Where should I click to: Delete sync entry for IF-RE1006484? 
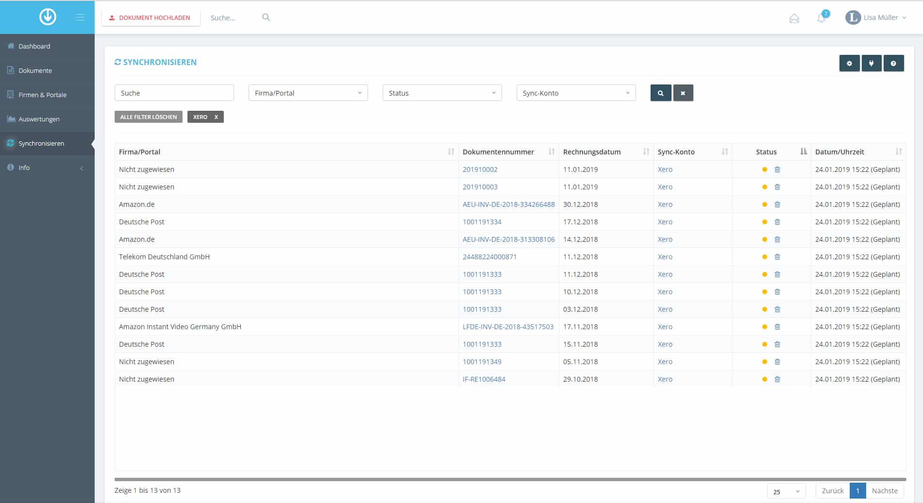point(777,379)
